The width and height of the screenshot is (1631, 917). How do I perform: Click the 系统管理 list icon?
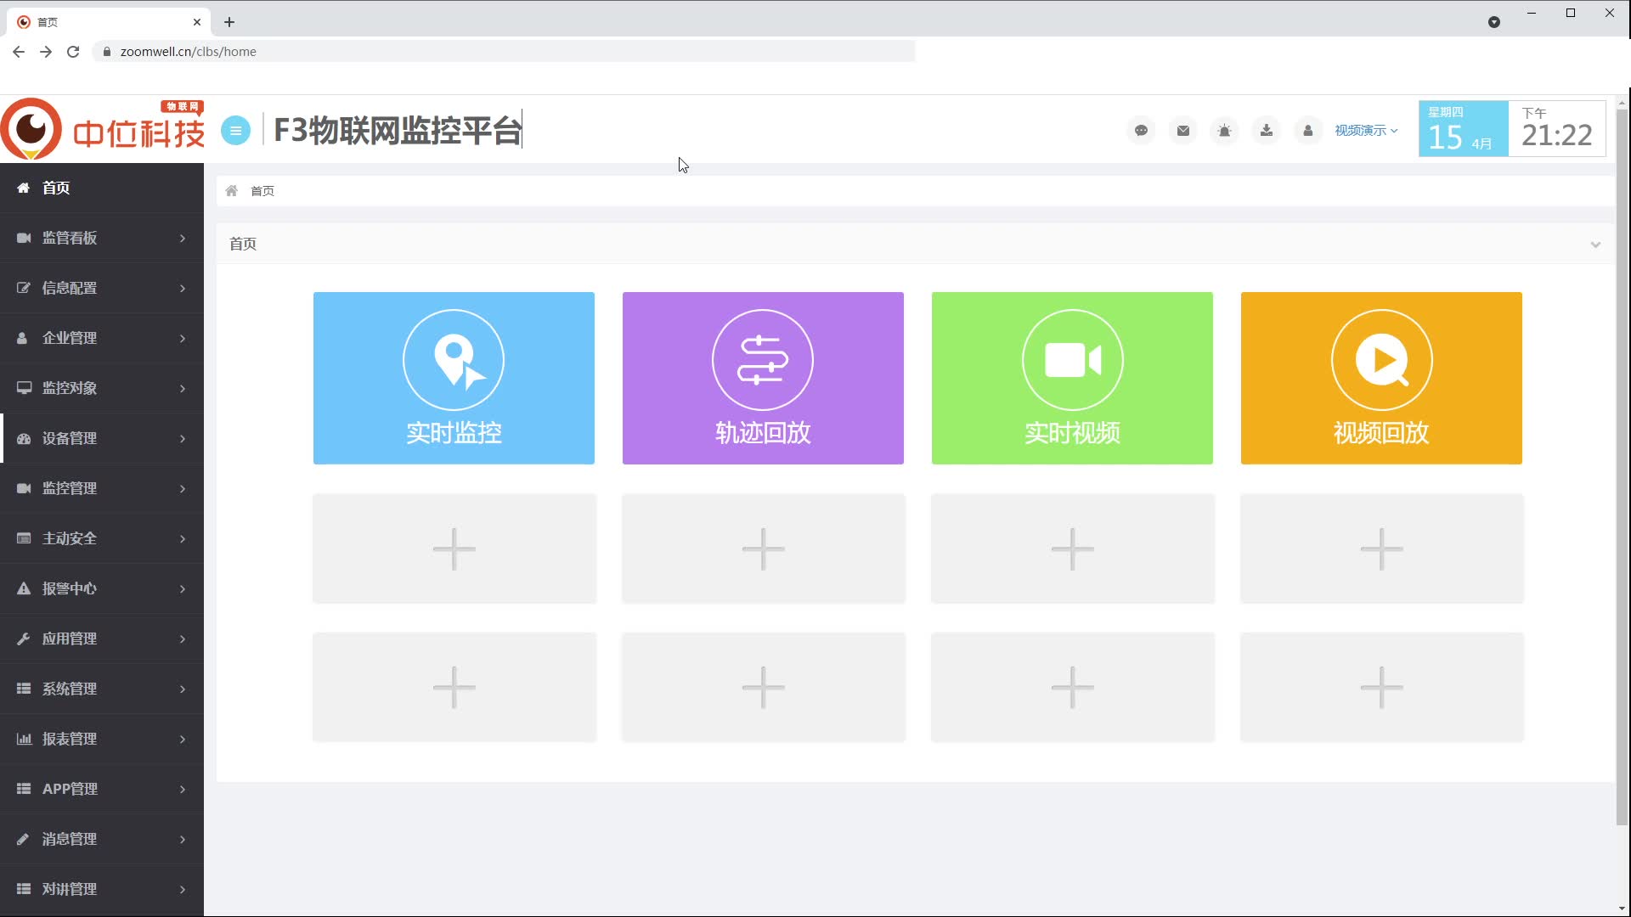(24, 689)
